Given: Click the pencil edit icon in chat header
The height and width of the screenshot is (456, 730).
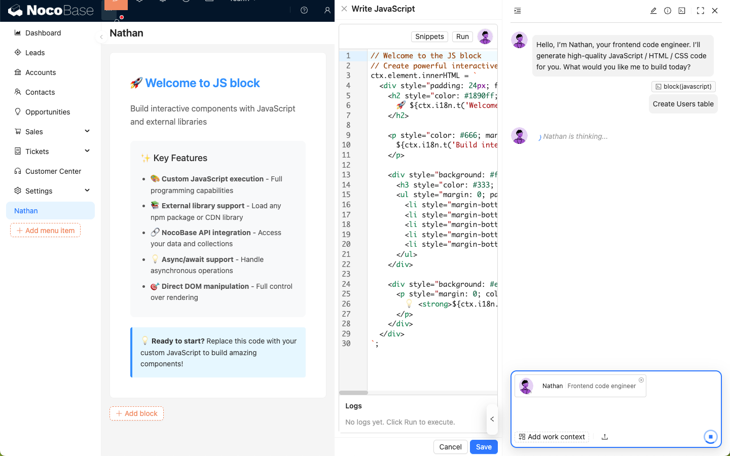Looking at the screenshot, I should [x=653, y=11].
